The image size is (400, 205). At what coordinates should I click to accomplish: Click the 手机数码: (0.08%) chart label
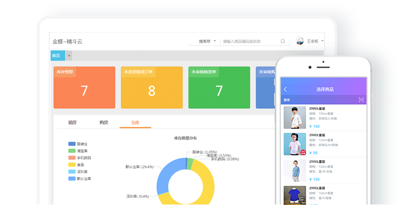(225, 159)
